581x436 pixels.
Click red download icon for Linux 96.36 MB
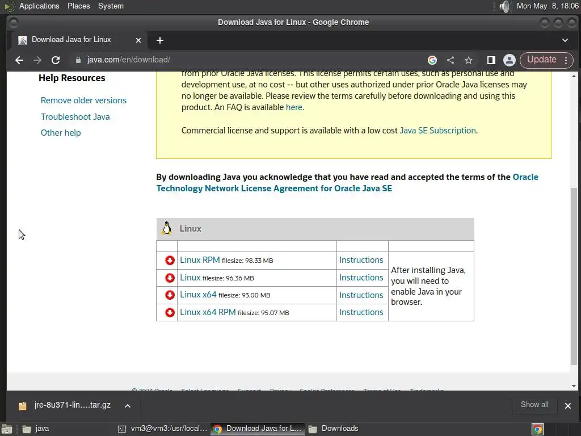click(170, 278)
